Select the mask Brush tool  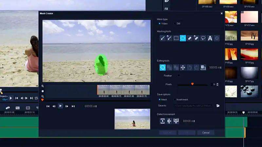point(162,38)
